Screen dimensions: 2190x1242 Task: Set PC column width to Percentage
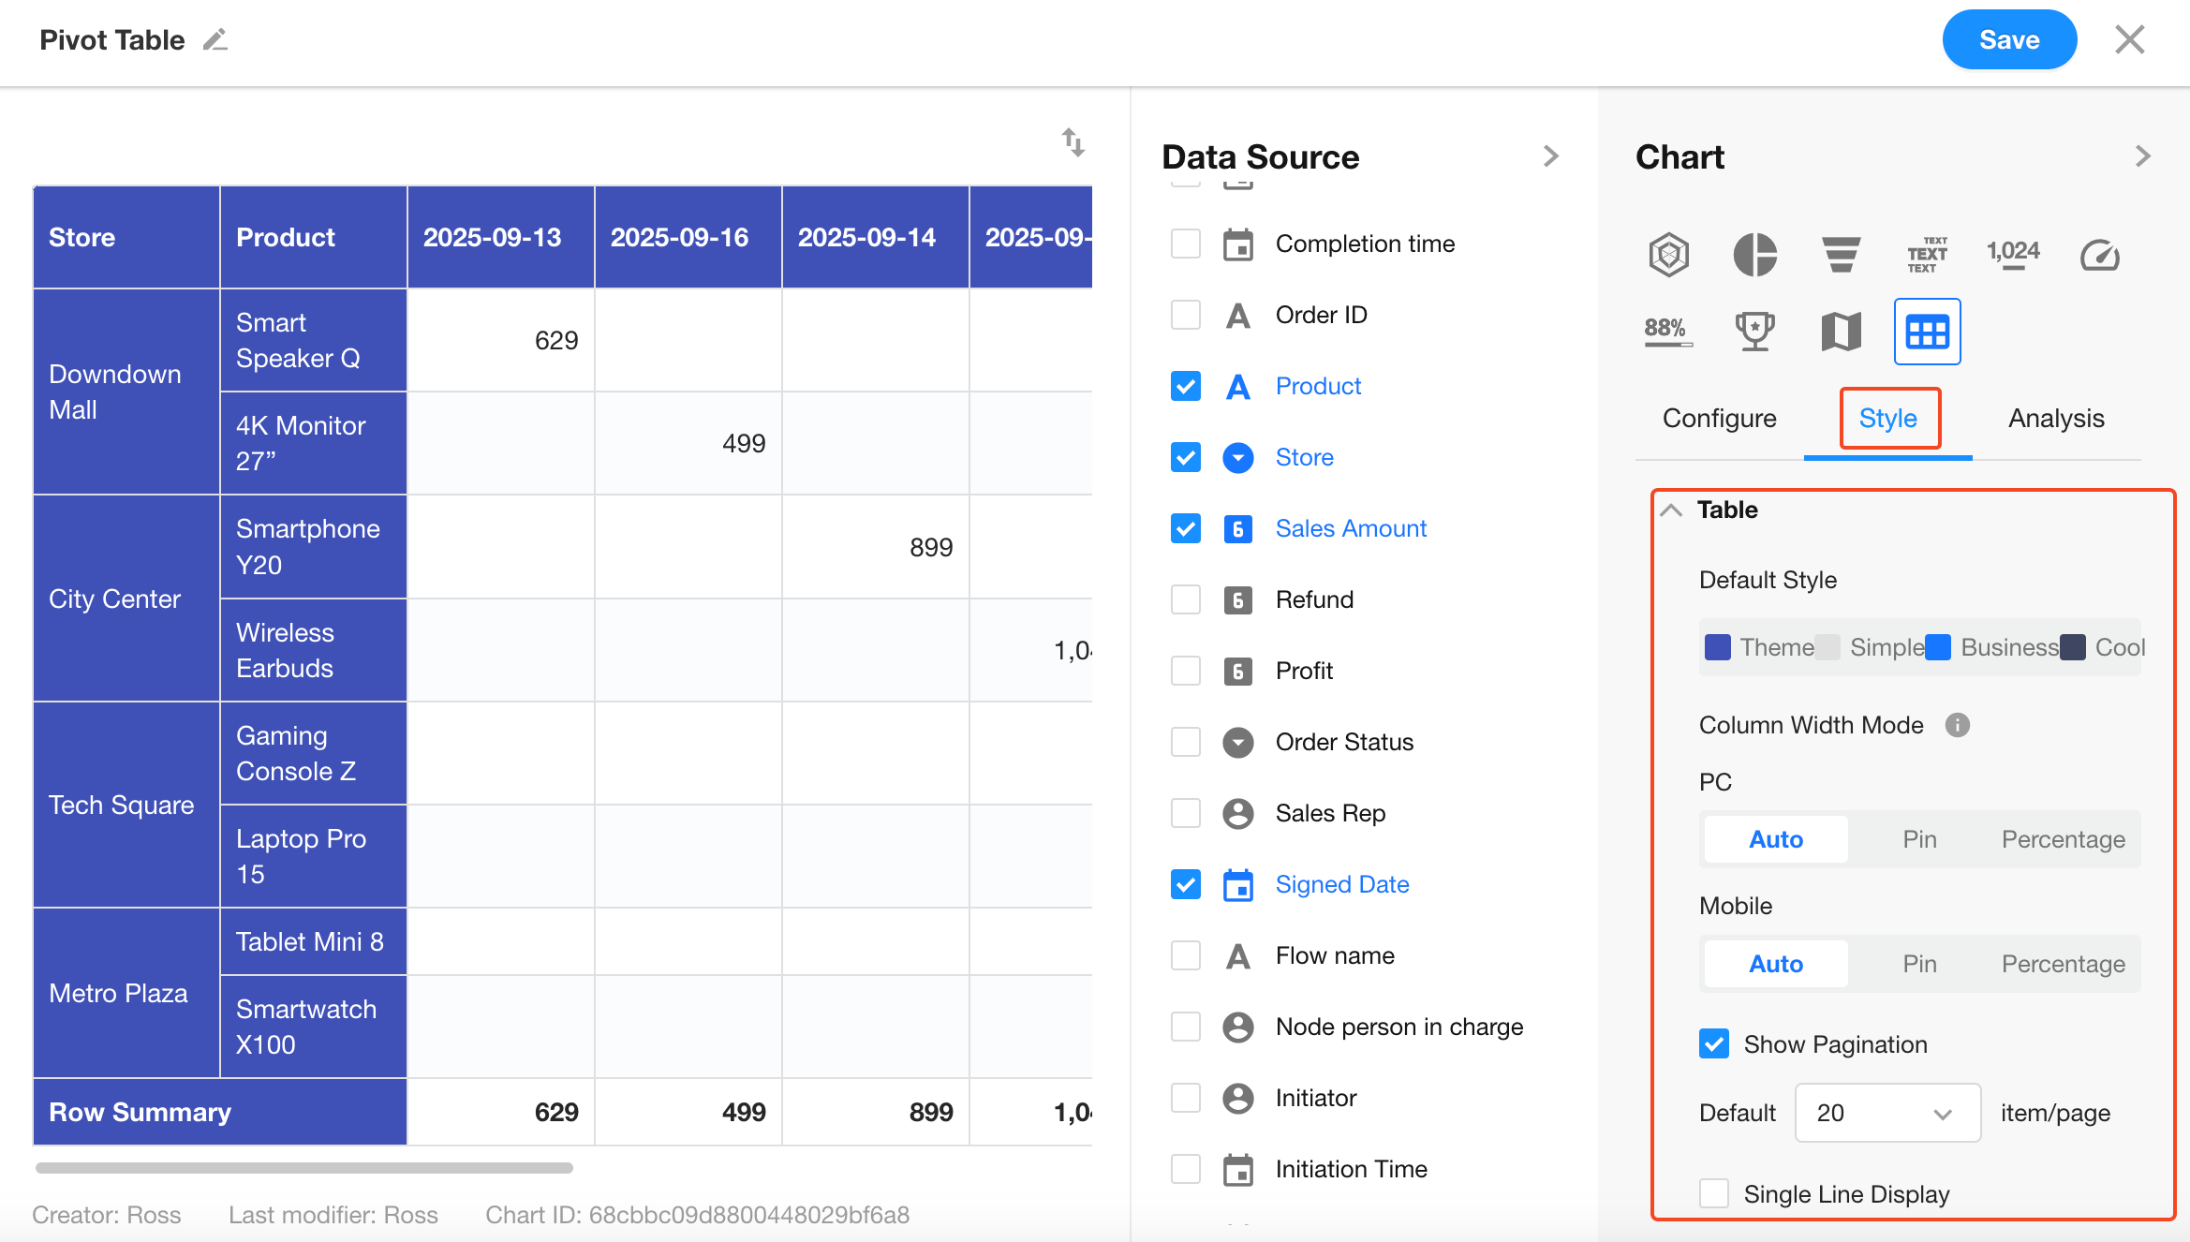click(2063, 839)
